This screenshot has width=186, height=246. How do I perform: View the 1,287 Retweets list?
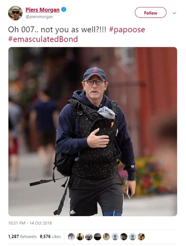22,237
